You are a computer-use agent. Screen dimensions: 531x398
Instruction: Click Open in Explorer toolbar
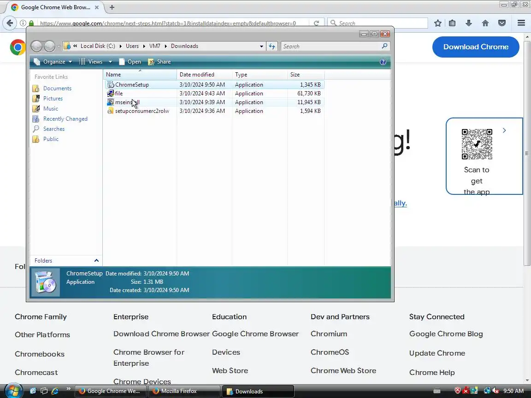tap(130, 62)
